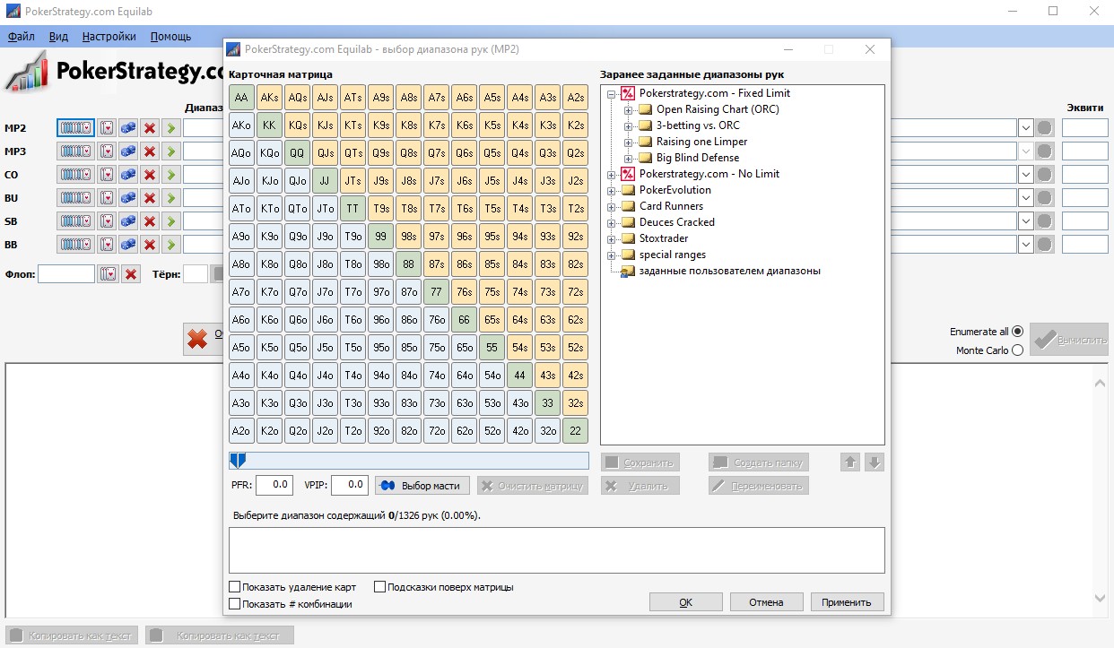Clear the MP2 row with red X
1114x648 pixels.
pos(150,127)
